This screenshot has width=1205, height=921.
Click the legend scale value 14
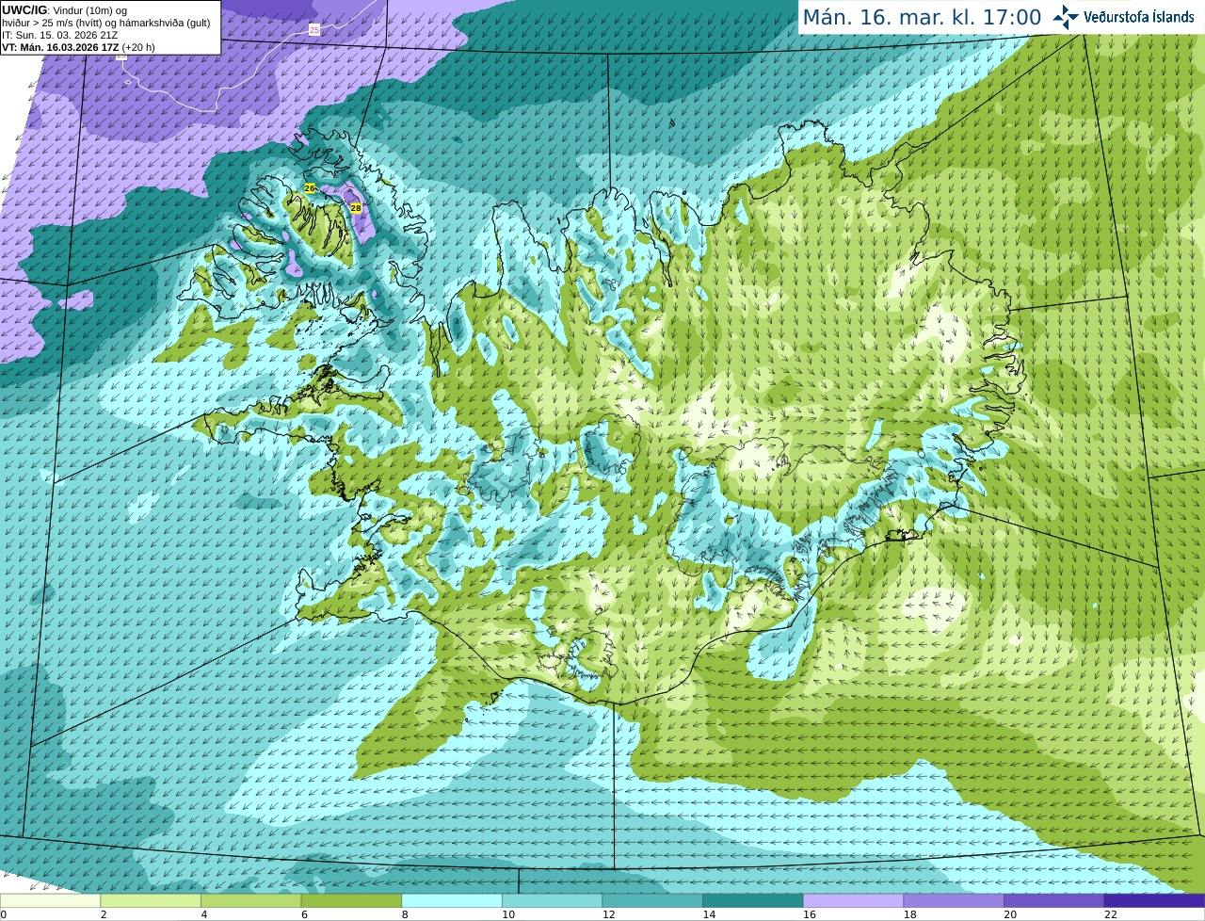[x=709, y=914]
